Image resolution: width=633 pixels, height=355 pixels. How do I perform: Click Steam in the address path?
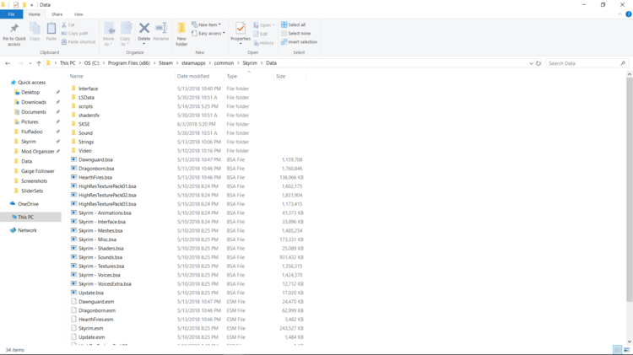coord(165,63)
